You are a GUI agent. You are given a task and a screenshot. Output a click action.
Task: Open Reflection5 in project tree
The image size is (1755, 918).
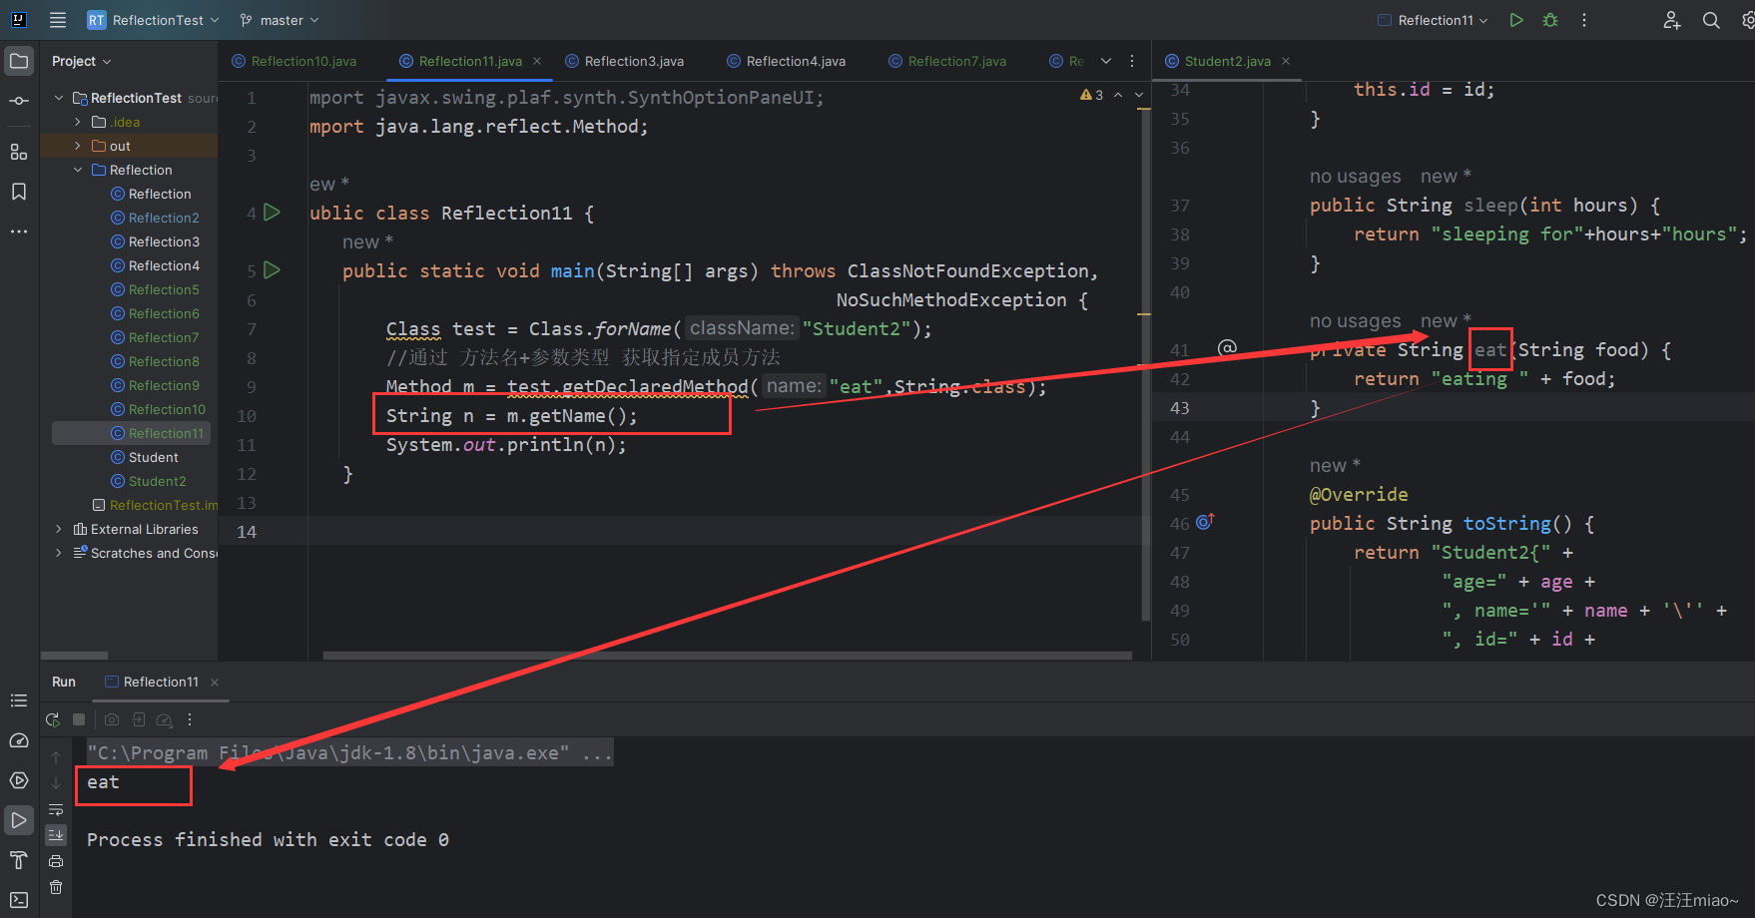coord(155,289)
